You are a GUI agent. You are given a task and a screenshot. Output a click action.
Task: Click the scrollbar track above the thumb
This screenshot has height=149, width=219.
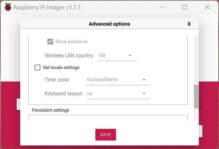196,61
